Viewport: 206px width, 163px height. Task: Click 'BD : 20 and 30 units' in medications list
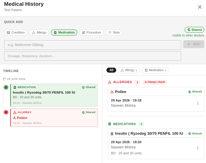pos(126,153)
